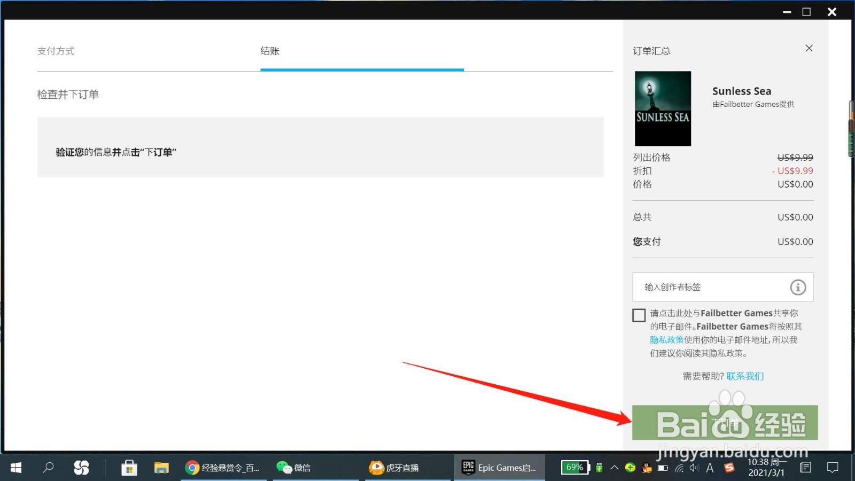Open the taskbar search icon

click(x=48, y=468)
